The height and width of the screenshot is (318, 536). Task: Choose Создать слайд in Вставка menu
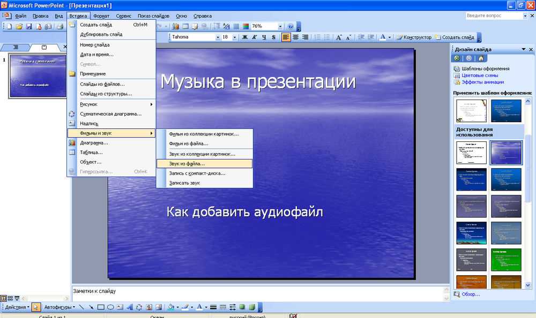111,25
